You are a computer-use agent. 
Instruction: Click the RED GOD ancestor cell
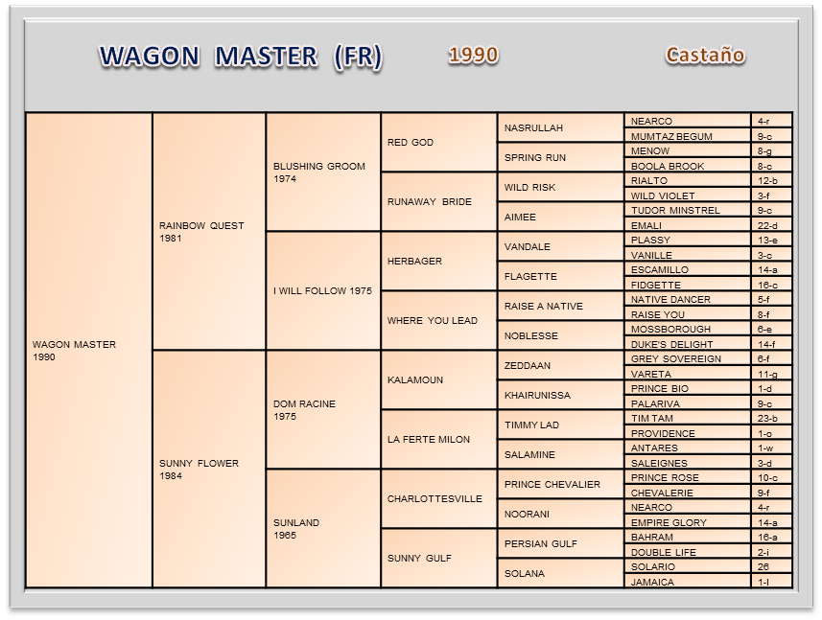point(438,143)
